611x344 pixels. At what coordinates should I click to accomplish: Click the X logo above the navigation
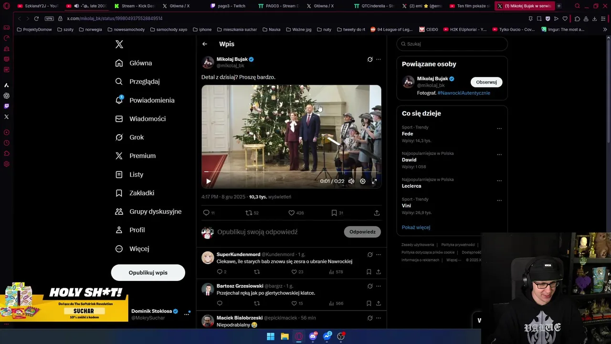tap(119, 44)
